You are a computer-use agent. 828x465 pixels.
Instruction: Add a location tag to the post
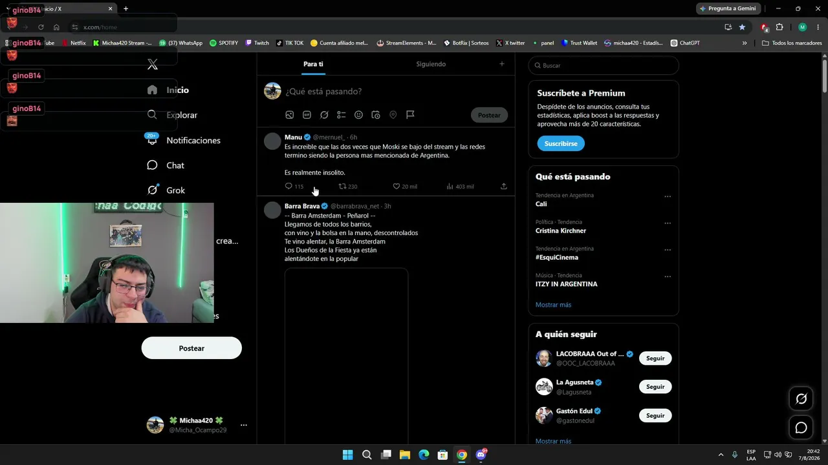click(393, 115)
